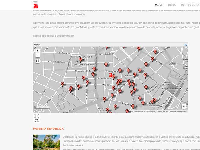
Task: Open the PONTOS DE INT… menu item
Action: (190, 5)
